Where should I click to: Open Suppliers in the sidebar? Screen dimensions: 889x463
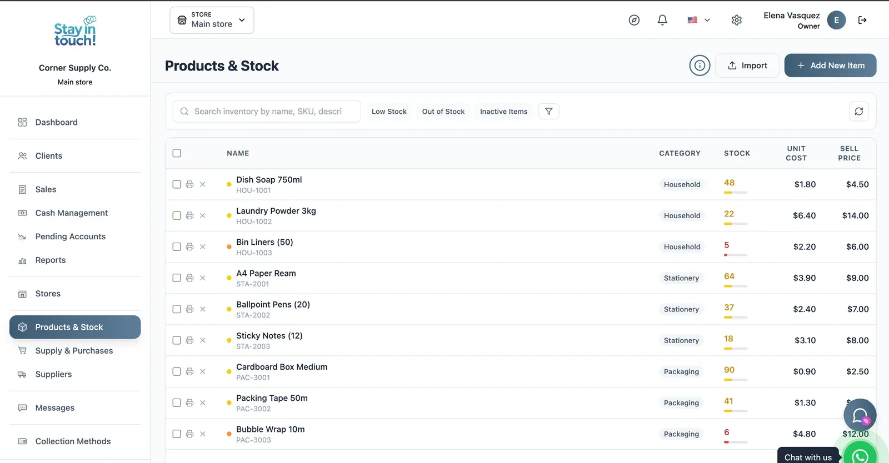point(75,374)
